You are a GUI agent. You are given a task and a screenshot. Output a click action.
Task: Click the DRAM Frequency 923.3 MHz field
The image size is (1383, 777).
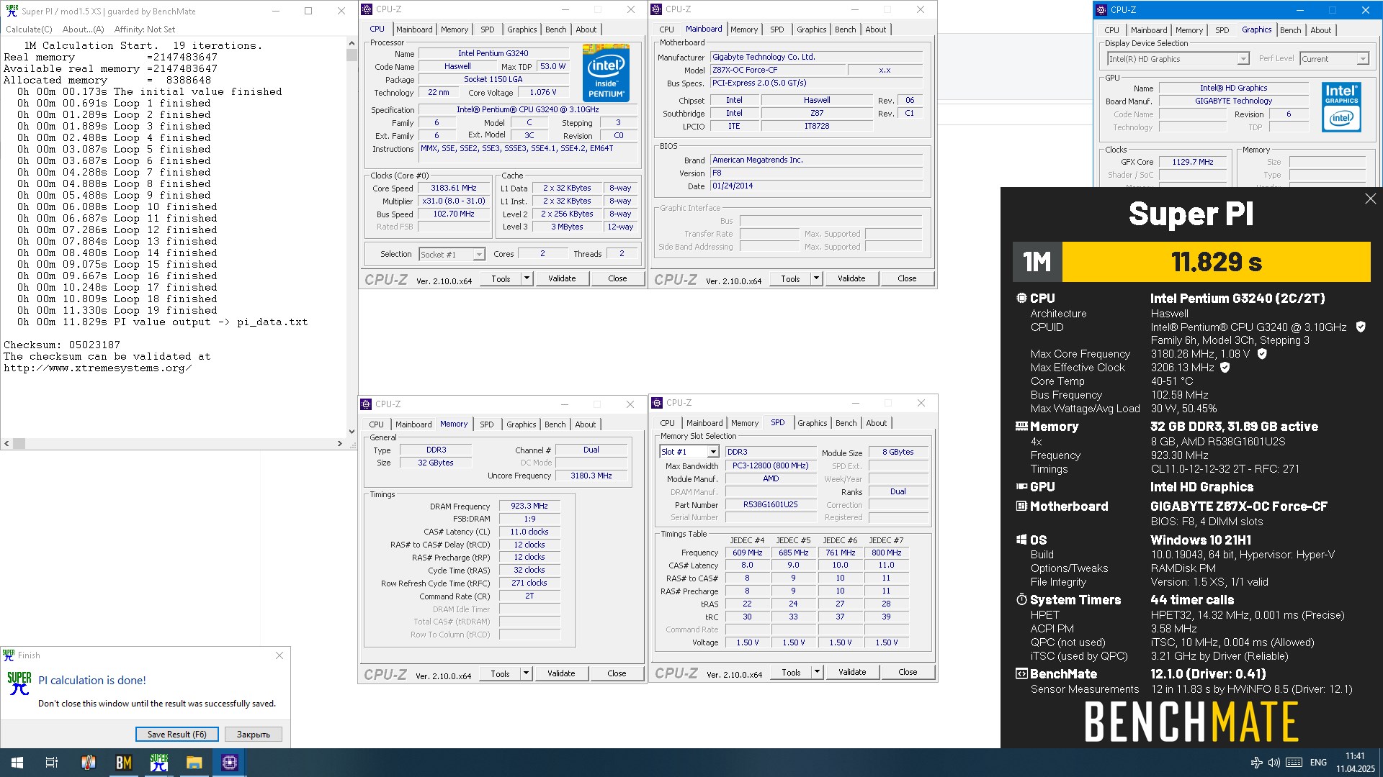click(529, 506)
